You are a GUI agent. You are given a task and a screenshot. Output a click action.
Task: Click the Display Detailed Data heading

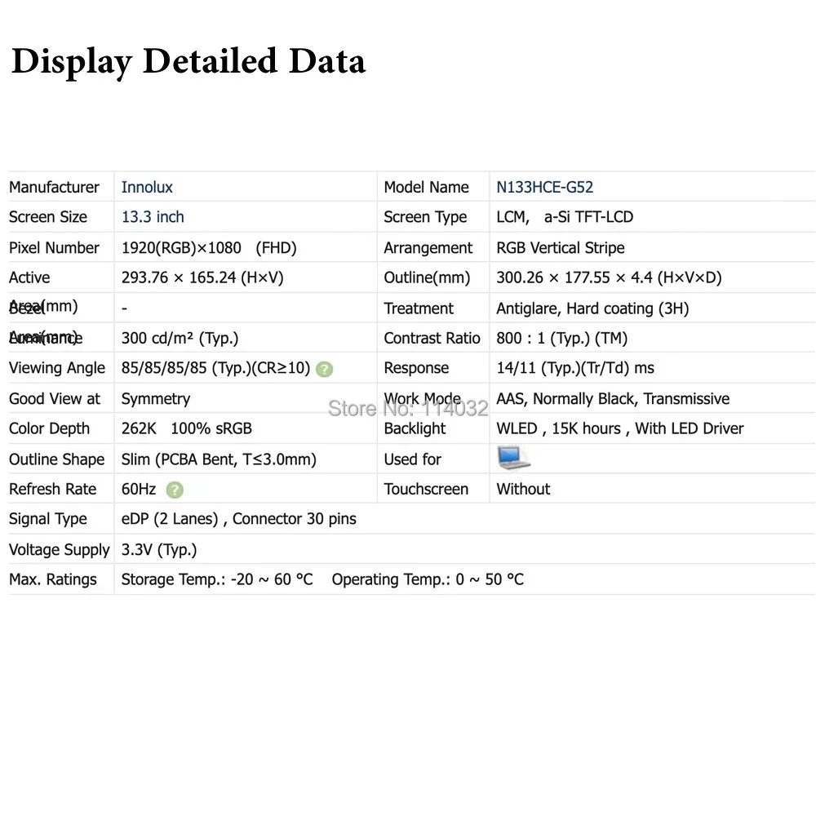click(x=188, y=62)
